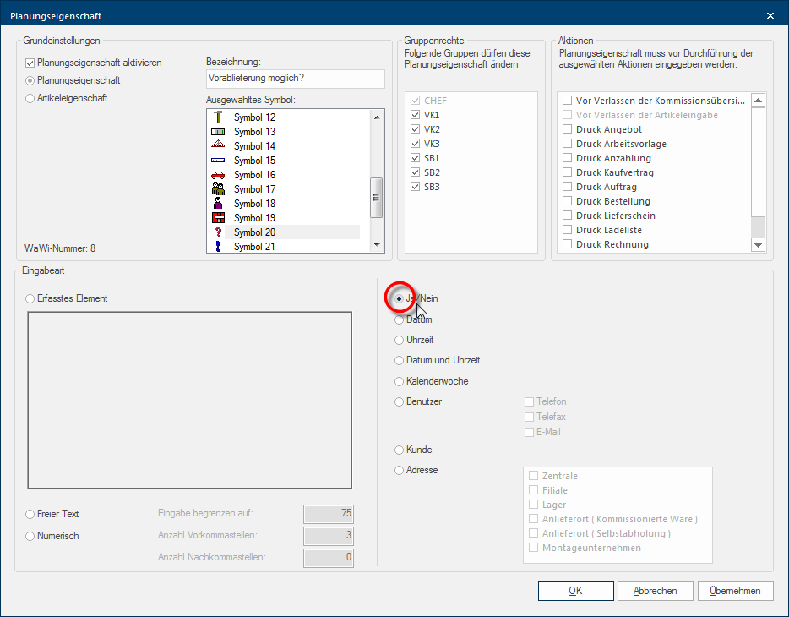
Task: Choose the red car icon, Symbol 16
Action: click(x=218, y=175)
